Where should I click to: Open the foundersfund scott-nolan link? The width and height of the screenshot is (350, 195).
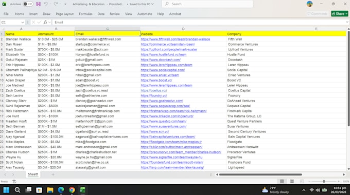point(172,162)
